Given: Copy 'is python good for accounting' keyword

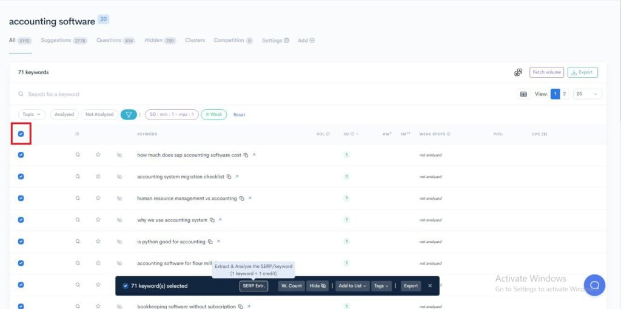Looking at the screenshot, I should 210,242.
